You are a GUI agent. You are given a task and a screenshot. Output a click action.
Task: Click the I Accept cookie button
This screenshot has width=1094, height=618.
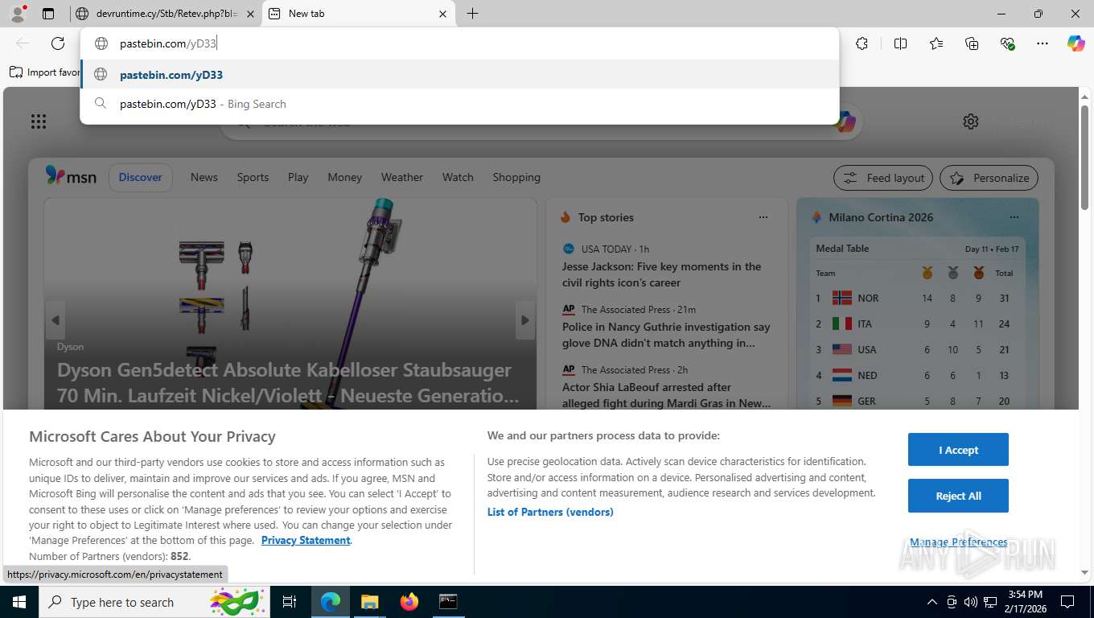click(x=958, y=450)
